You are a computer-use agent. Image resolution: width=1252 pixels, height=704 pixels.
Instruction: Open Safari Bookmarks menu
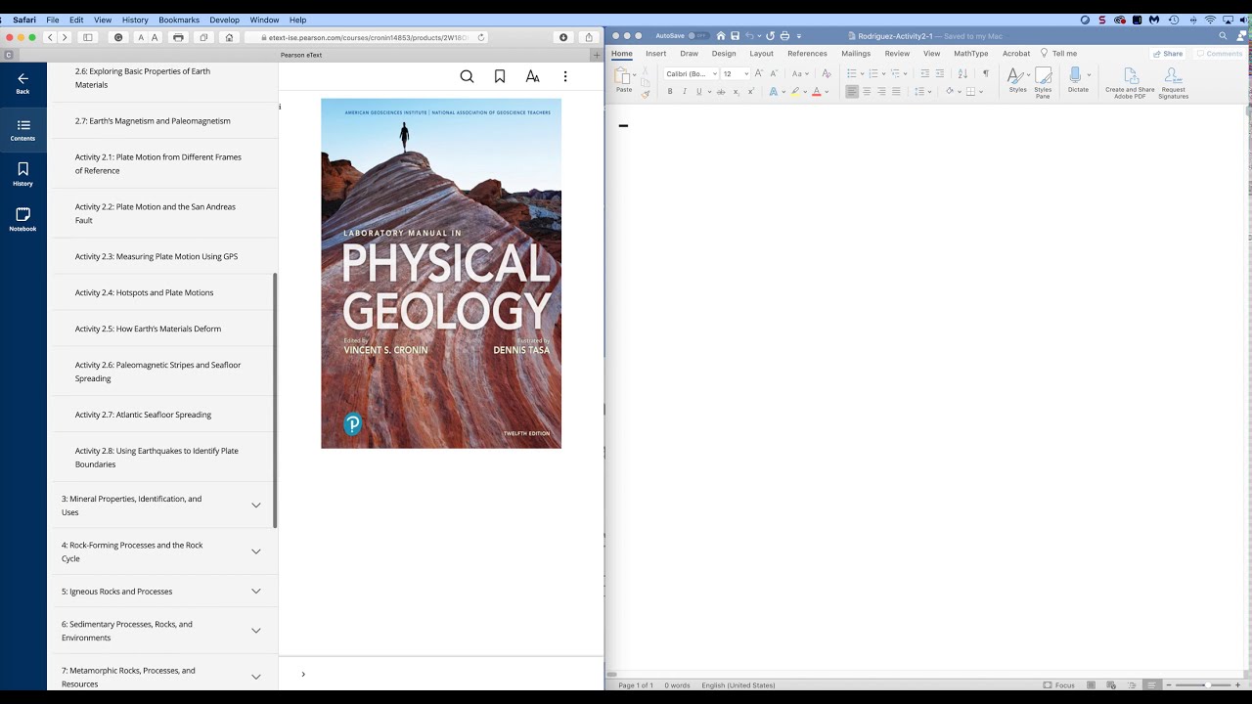click(179, 20)
